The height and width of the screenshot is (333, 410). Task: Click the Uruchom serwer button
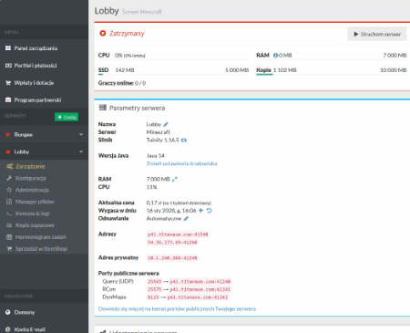point(377,34)
